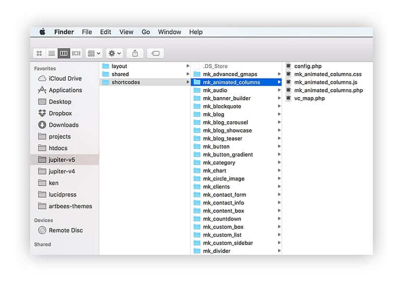Select iCloud Drive in sidebar

(65, 79)
